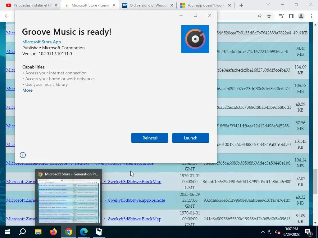Bookmark this page with the star icon
Viewport: 318px width, 238px height.
coord(269,16)
